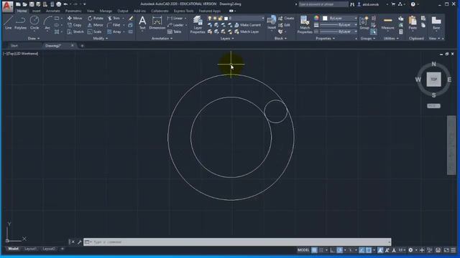Click the Measure utility
The image size is (460, 258).
point(387,23)
